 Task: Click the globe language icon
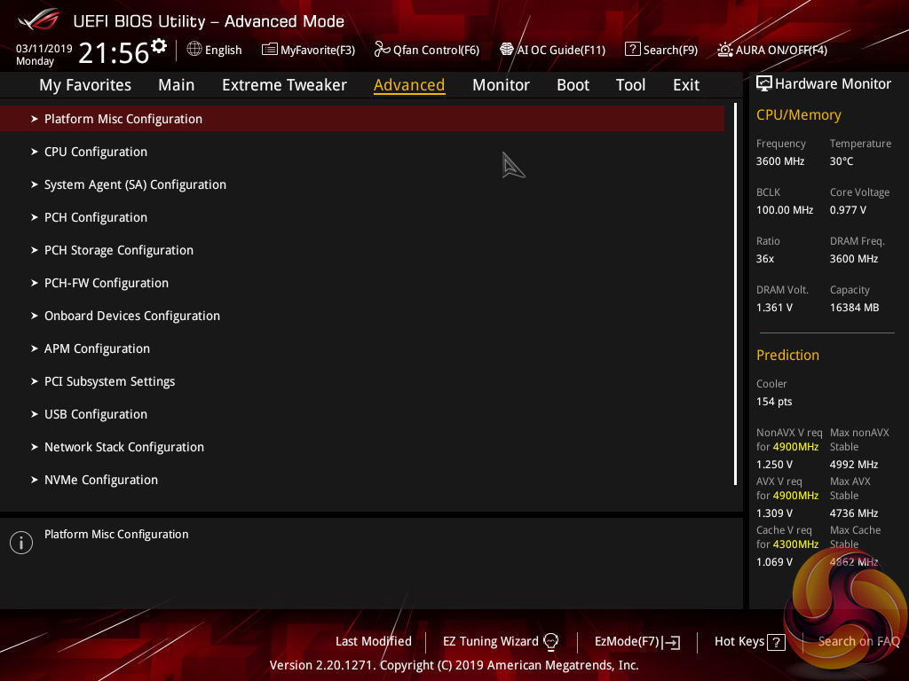point(194,50)
